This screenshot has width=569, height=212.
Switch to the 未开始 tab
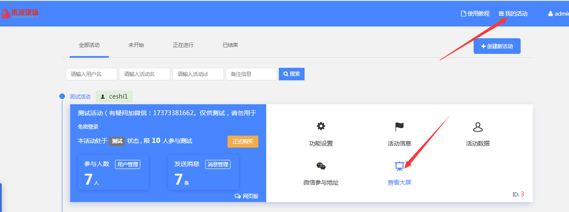point(136,45)
